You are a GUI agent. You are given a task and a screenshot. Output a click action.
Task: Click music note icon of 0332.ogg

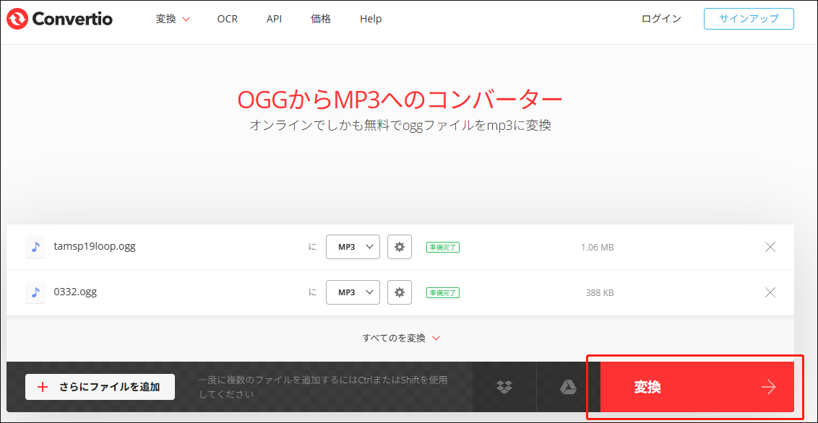click(35, 292)
